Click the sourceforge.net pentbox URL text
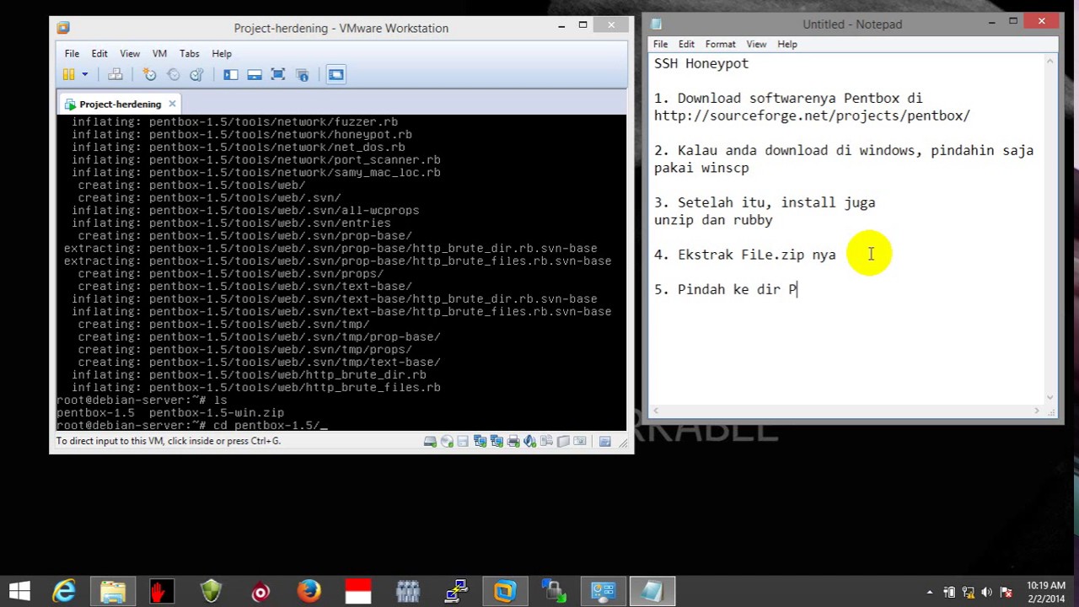The image size is (1079, 607). point(812,115)
